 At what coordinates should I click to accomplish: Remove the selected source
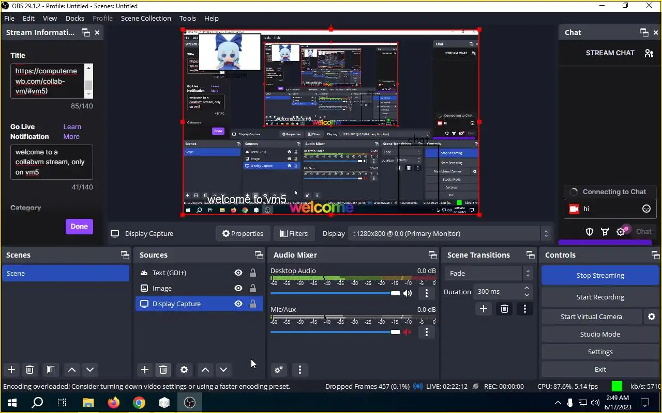163,370
